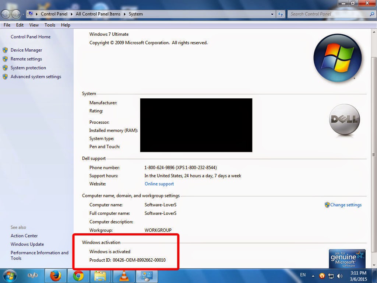Screen dimensions: 377x283
Task: Open the Help menu
Action: click(66, 25)
